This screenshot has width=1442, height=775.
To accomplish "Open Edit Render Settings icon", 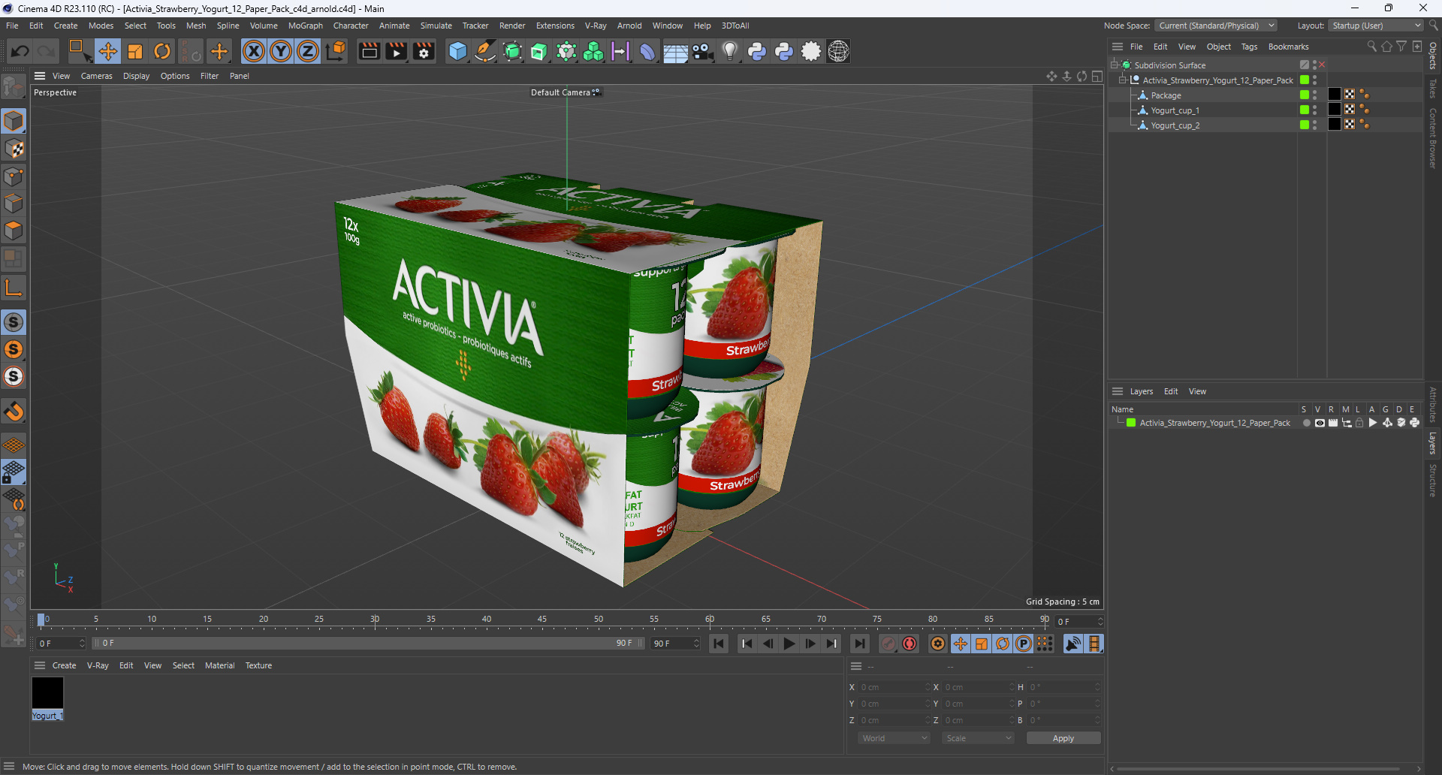I will coord(424,51).
